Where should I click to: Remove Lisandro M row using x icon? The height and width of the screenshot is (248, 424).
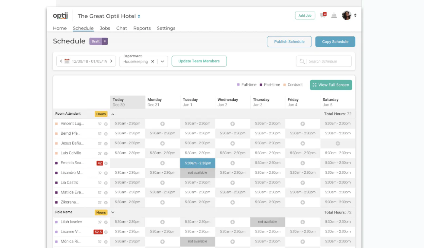pos(106,173)
